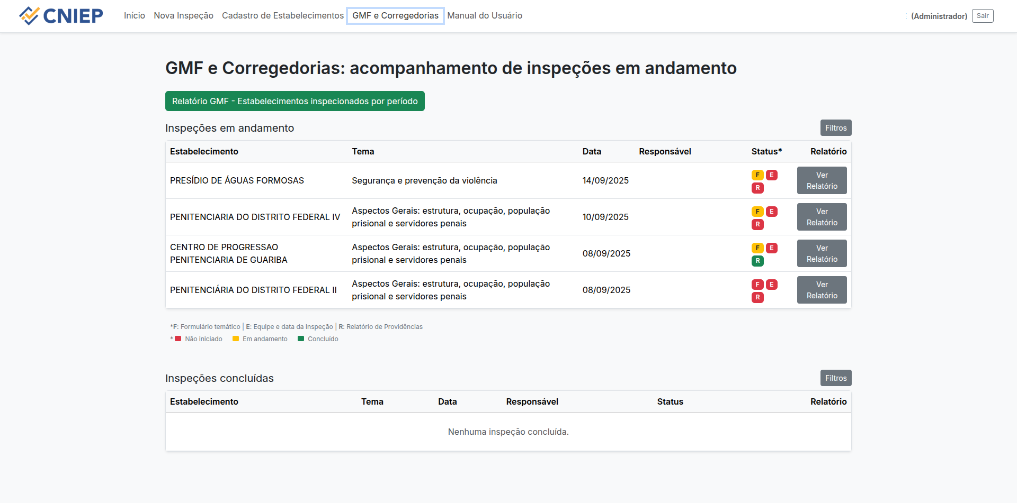Click the CNIEP logo
1017x503 pixels.
point(61,16)
